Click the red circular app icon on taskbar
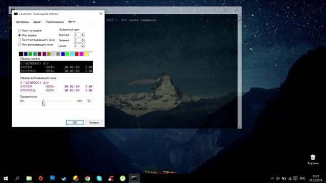The height and width of the screenshot is (183, 326). [41, 178]
